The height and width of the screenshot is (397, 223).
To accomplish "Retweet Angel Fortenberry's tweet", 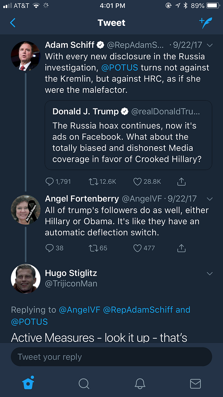I will 94,248.
